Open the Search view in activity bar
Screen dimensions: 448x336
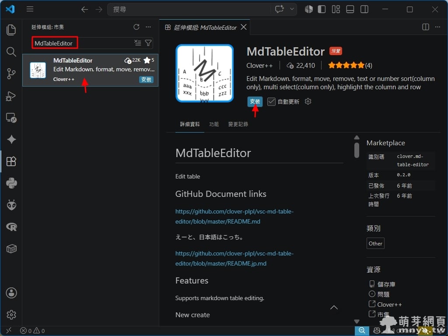pyautogui.click(x=11, y=52)
